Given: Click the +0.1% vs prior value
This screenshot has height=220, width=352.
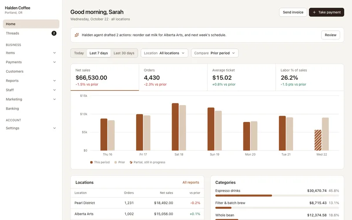Looking at the screenshot, I should [195, 214].
